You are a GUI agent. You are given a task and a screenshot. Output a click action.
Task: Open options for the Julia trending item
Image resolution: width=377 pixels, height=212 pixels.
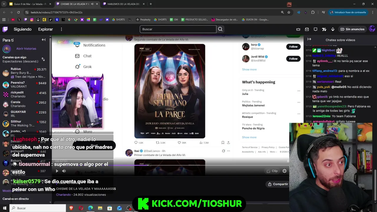[299, 91]
